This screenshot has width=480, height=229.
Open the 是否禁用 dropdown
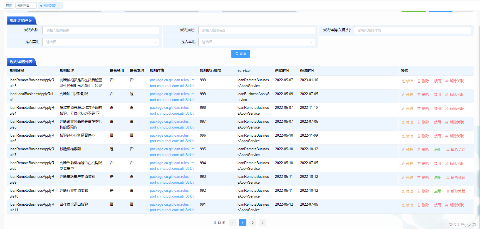[x=101, y=42]
